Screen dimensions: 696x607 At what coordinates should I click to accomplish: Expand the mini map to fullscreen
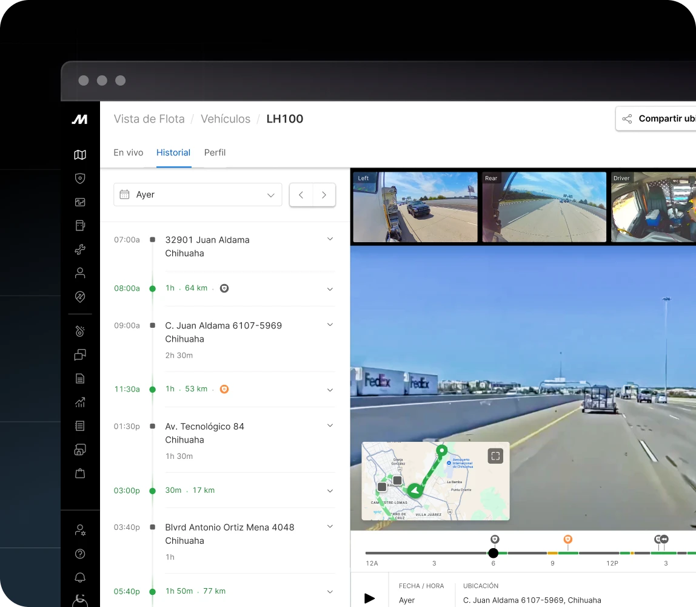pyautogui.click(x=495, y=456)
